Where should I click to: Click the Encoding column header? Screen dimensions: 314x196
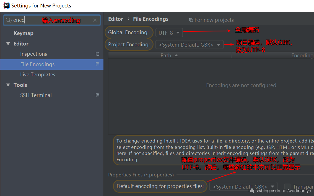pyautogui.click(x=302, y=55)
